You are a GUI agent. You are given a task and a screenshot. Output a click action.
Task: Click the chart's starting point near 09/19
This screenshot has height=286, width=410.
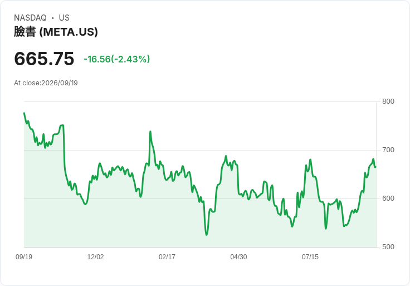(24, 113)
